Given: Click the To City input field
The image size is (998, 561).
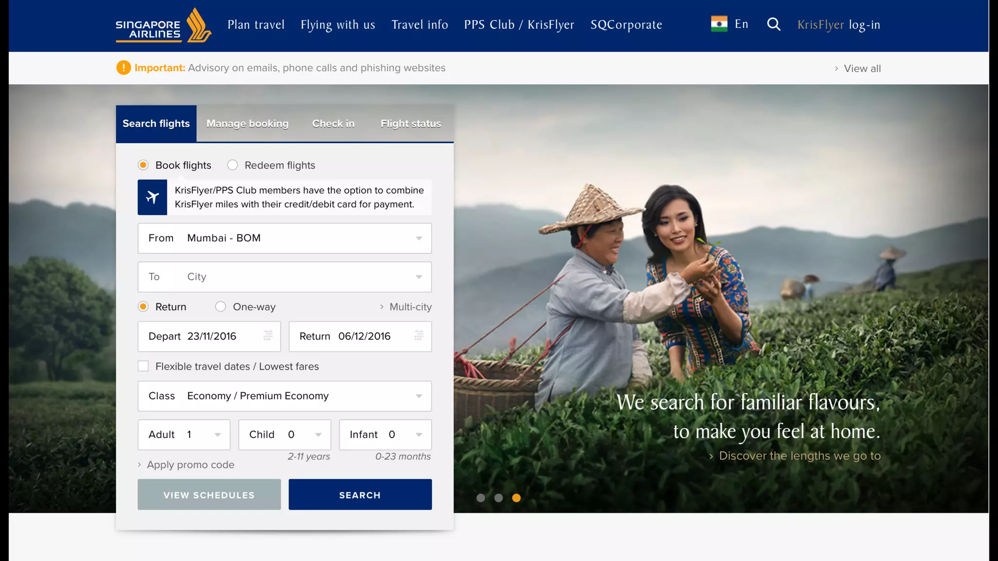Looking at the screenshot, I should [285, 277].
